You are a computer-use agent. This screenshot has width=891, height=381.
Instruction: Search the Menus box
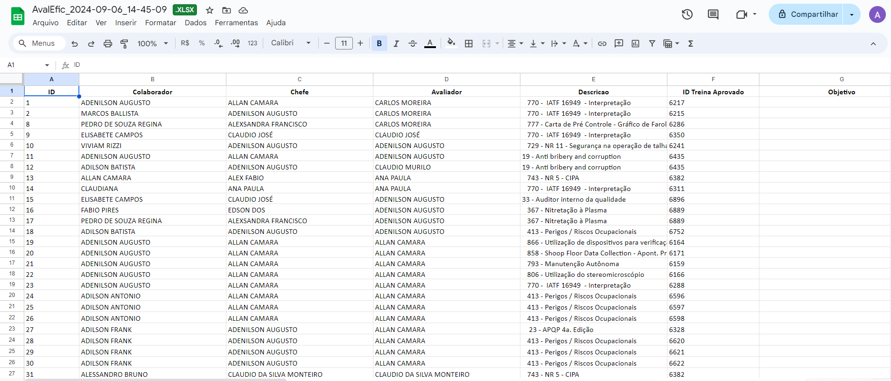tap(39, 43)
